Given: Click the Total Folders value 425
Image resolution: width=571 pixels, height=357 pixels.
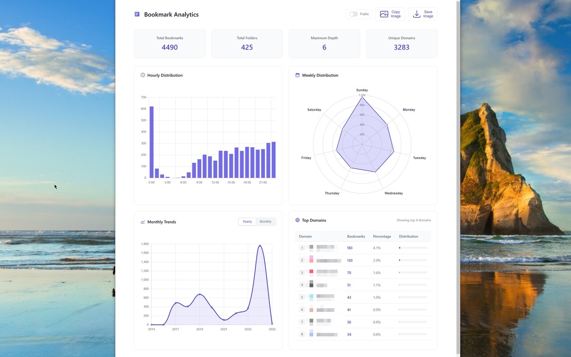Looking at the screenshot, I should [247, 47].
